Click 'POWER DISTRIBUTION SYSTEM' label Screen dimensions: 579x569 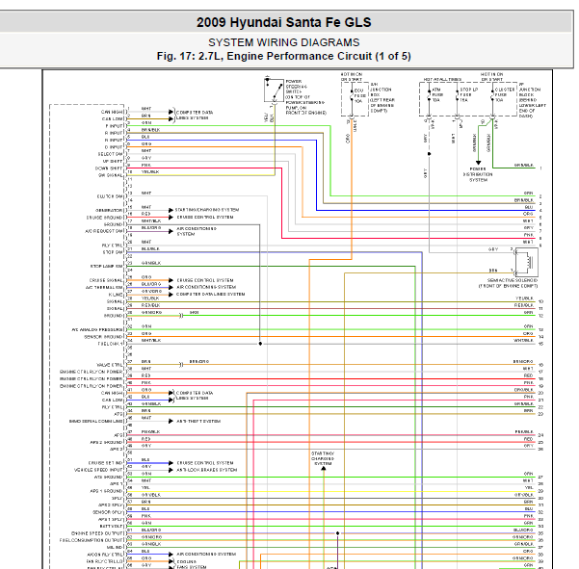click(x=478, y=174)
